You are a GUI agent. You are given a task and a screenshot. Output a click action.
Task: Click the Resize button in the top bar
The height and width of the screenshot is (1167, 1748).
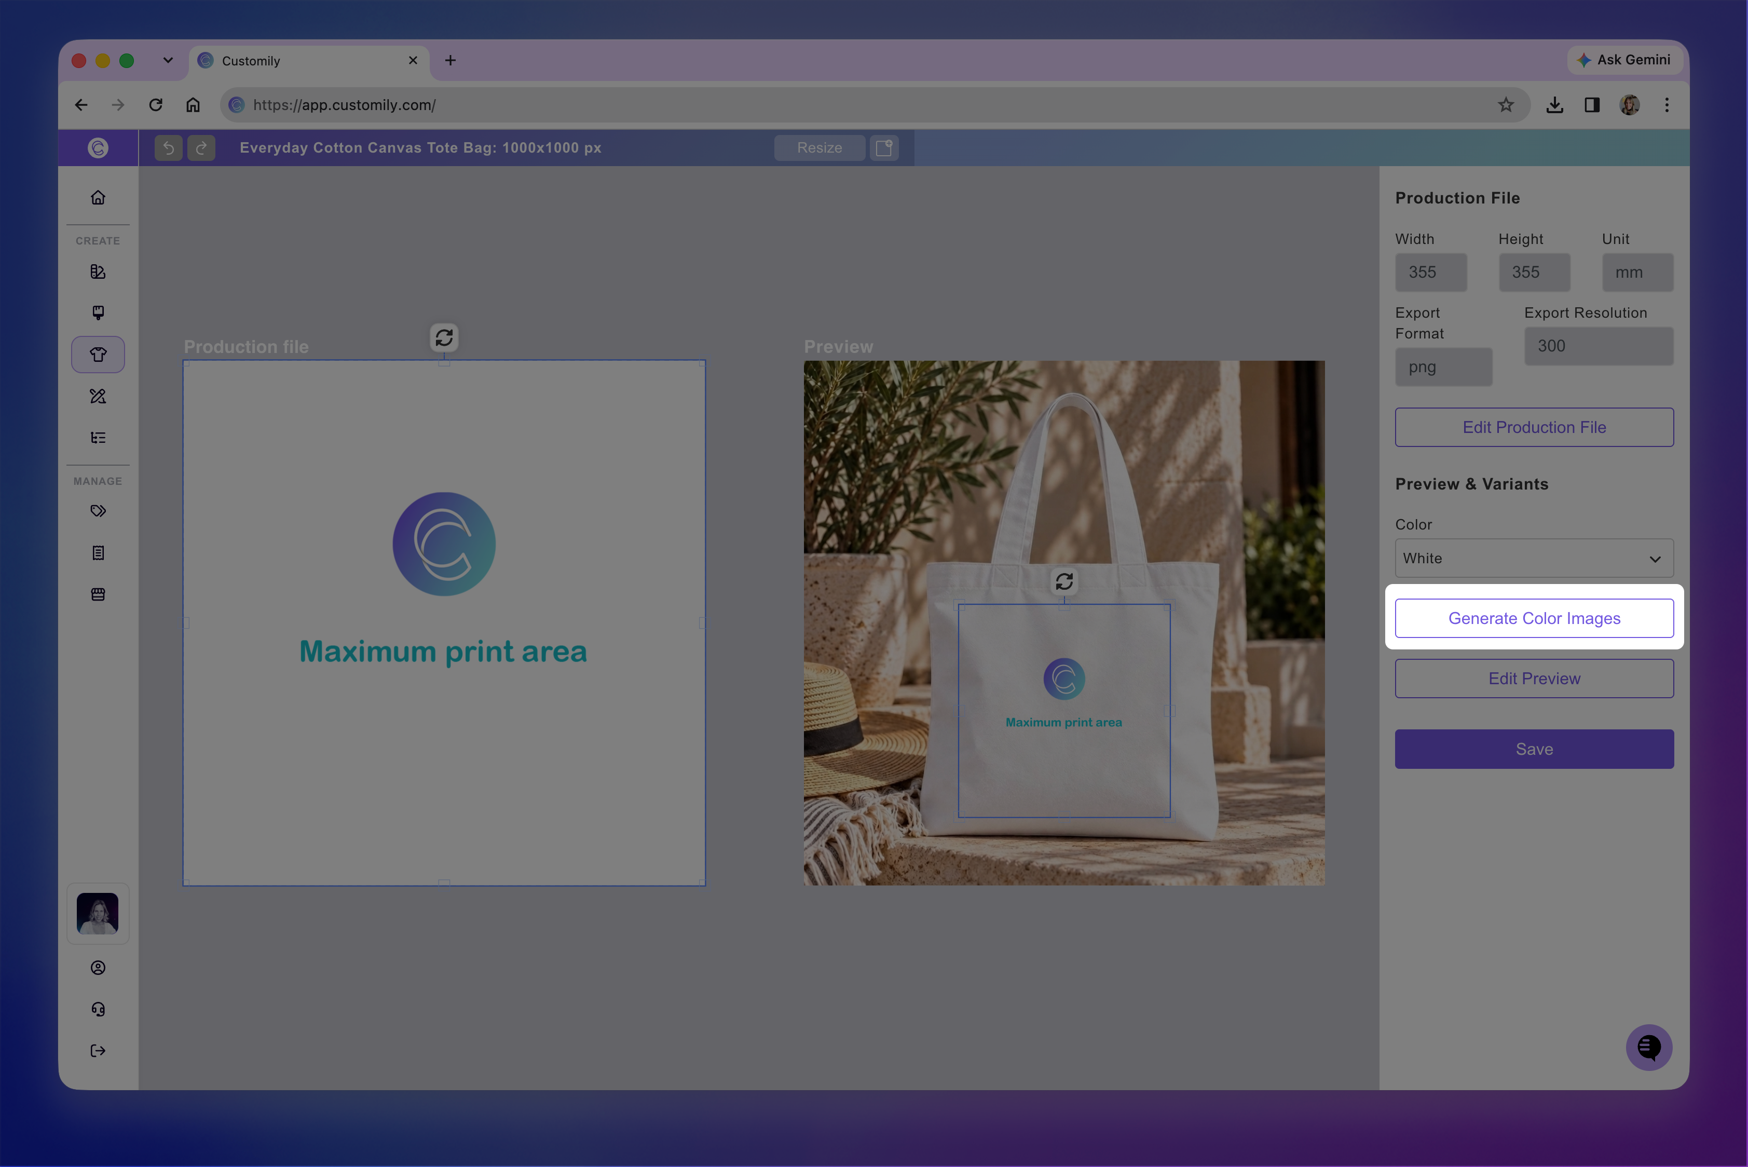coord(820,148)
